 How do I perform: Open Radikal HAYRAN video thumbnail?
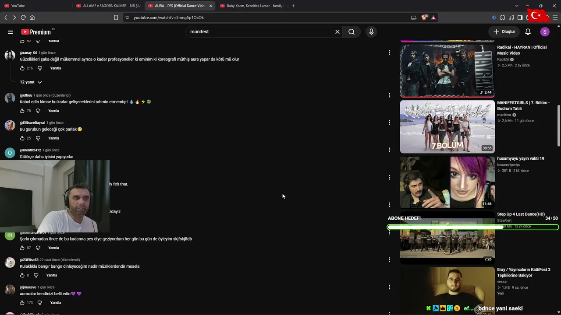(x=447, y=71)
